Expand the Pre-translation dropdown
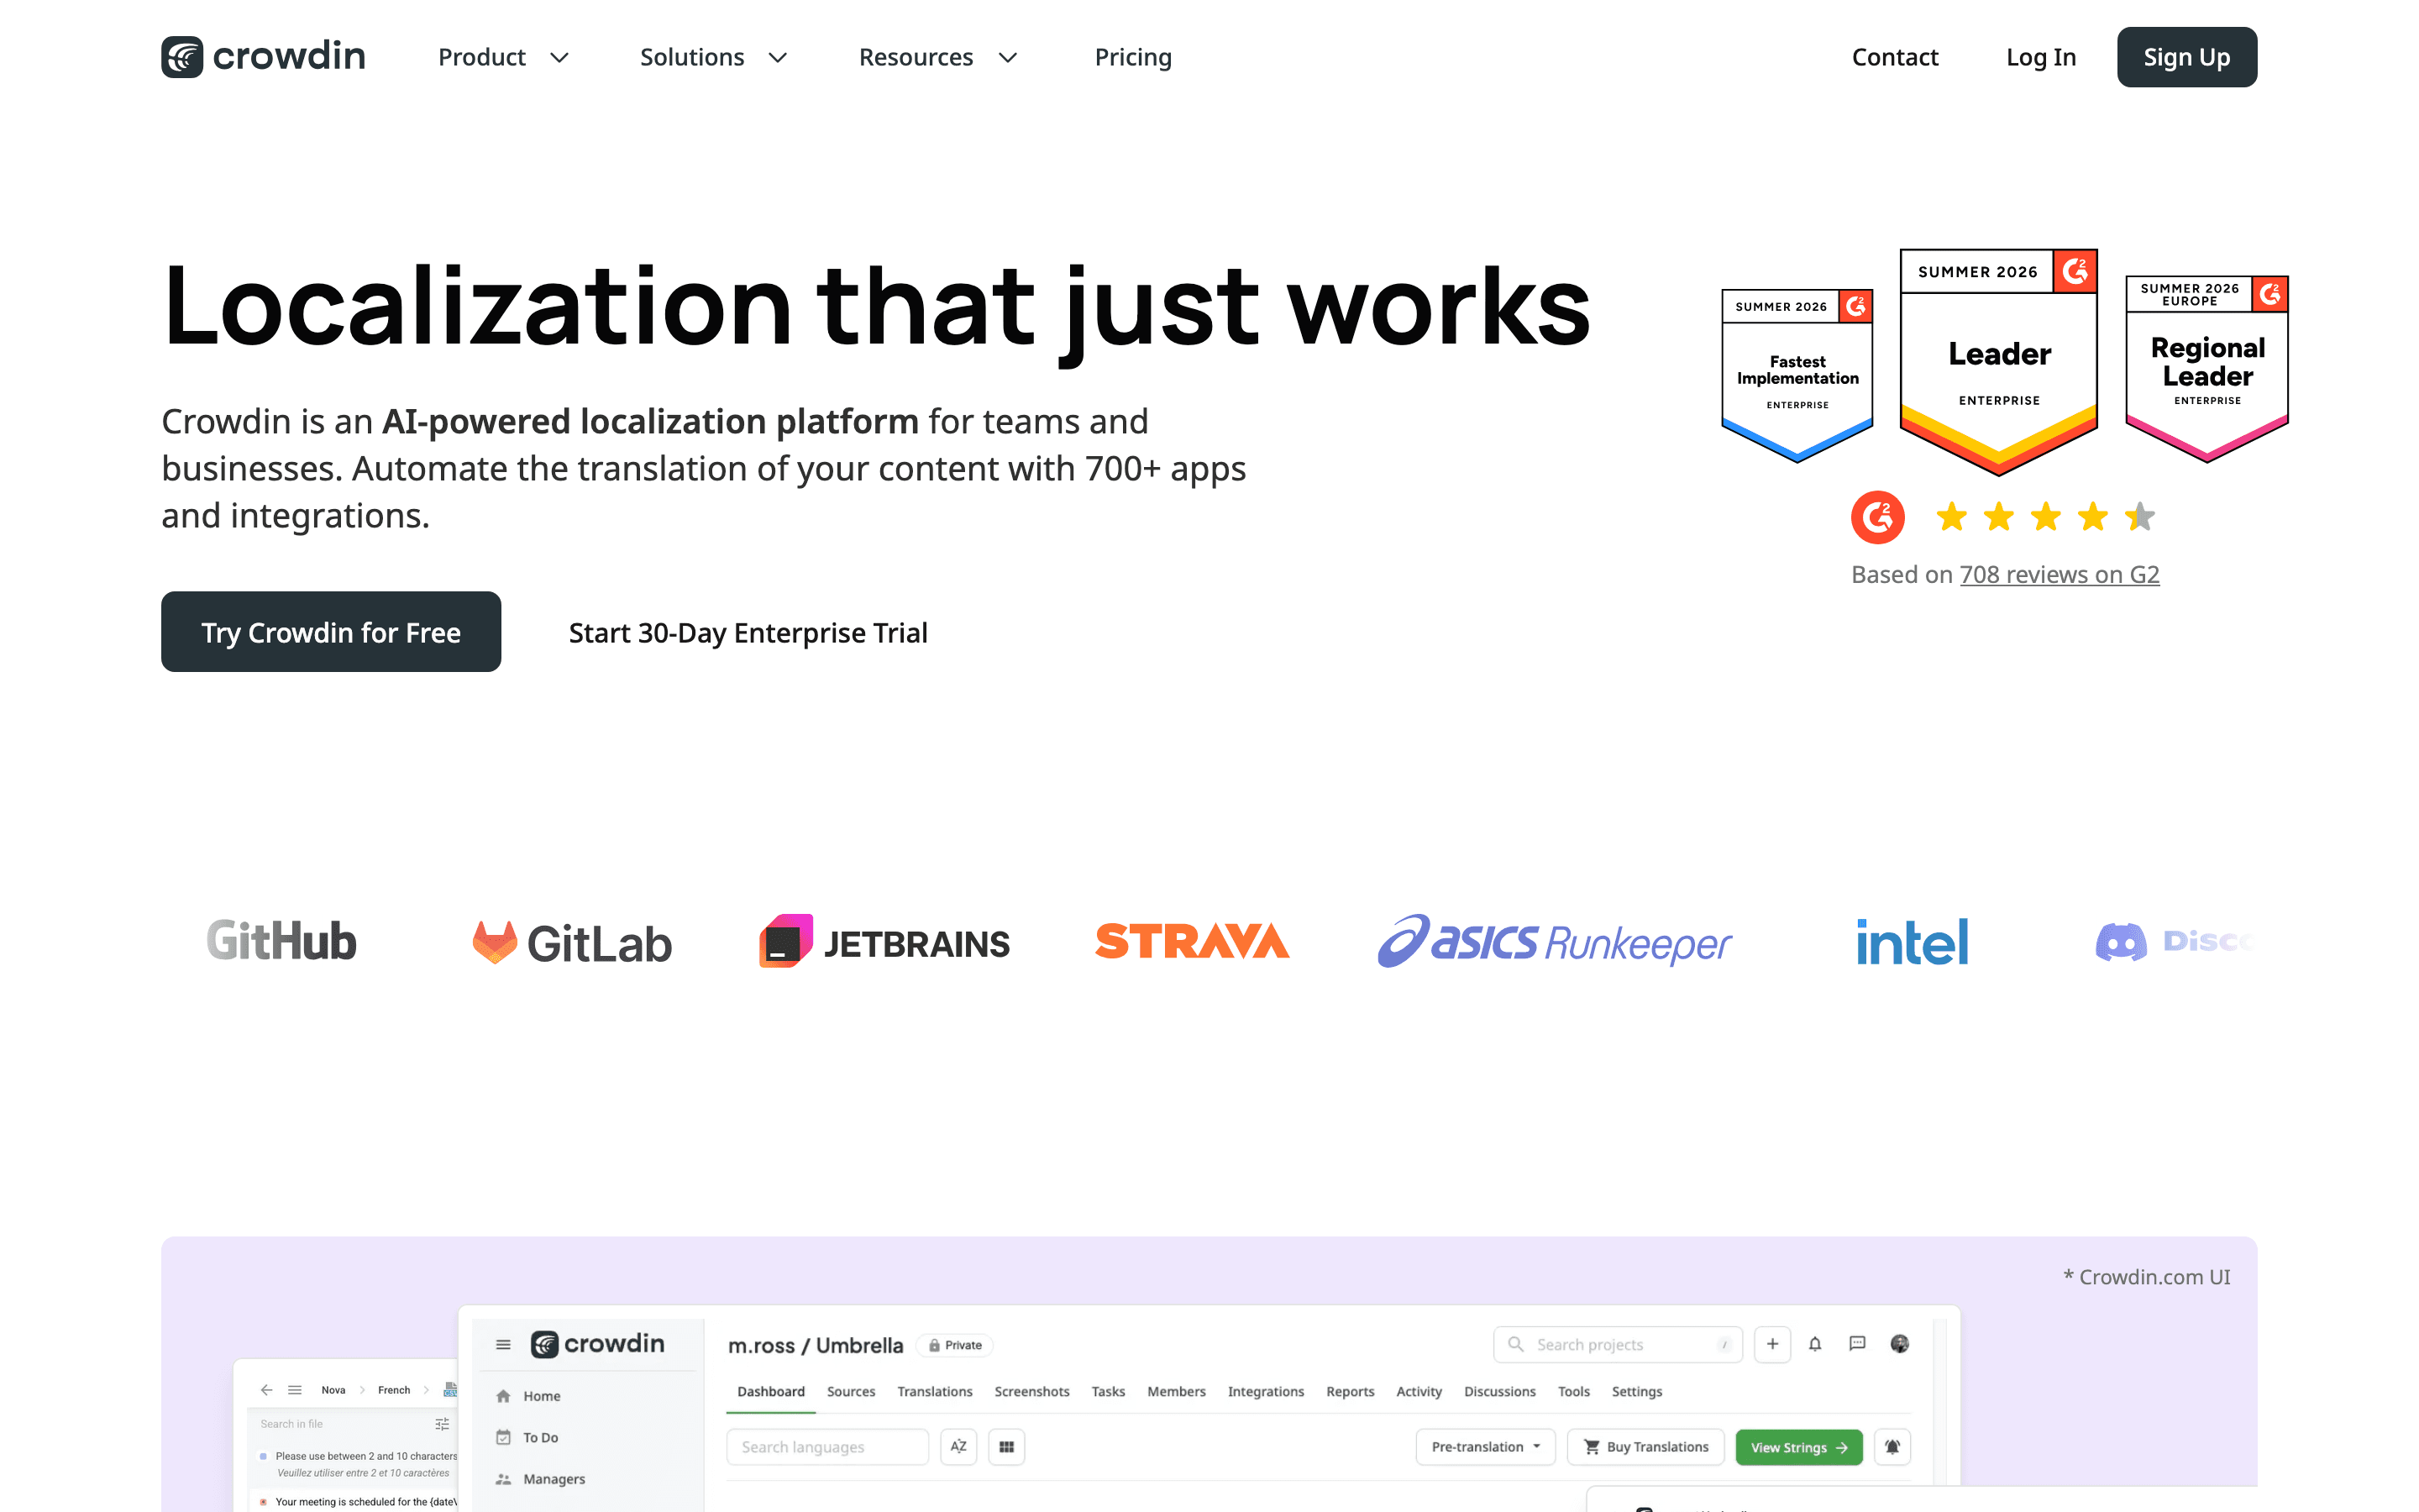Image resolution: width=2419 pixels, height=1512 pixels. click(x=1485, y=1447)
